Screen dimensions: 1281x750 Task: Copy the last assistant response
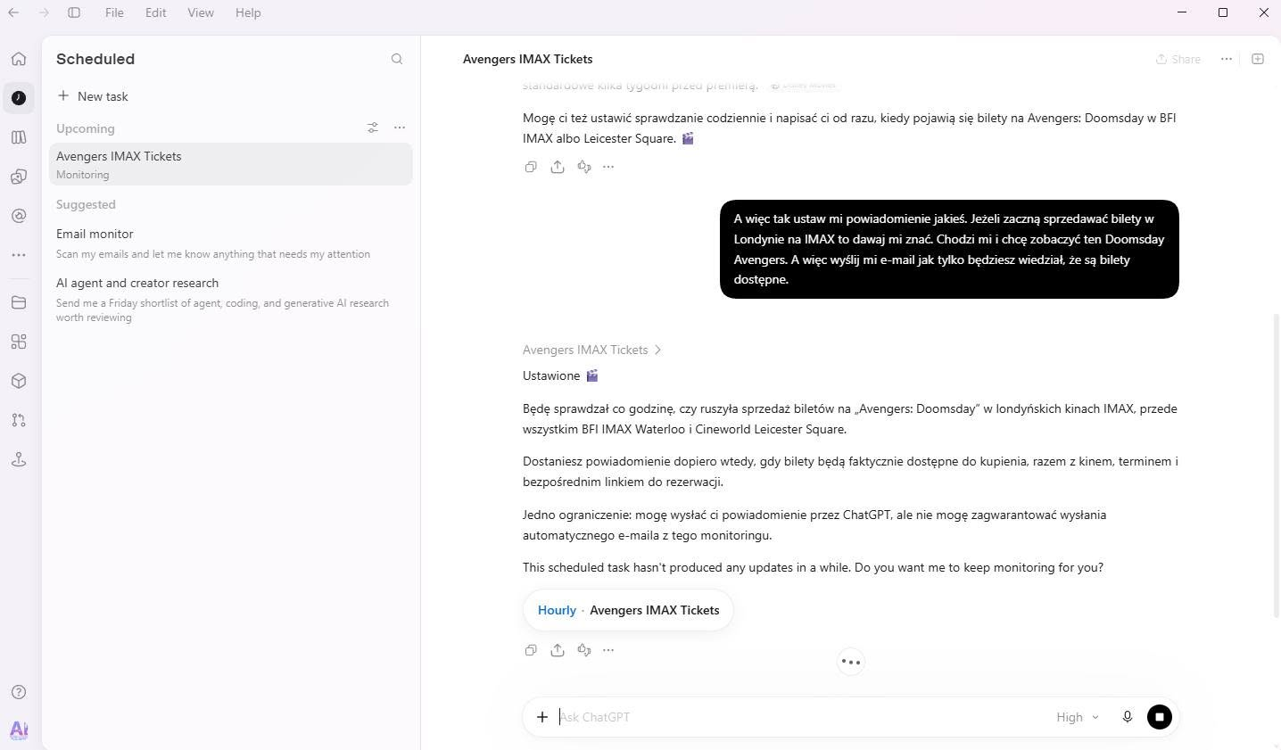[x=531, y=650]
